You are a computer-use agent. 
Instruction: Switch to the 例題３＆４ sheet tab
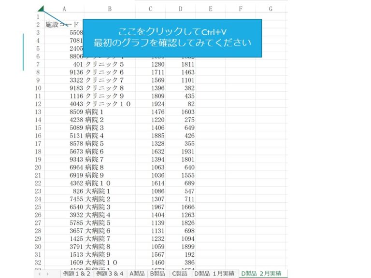110,274
